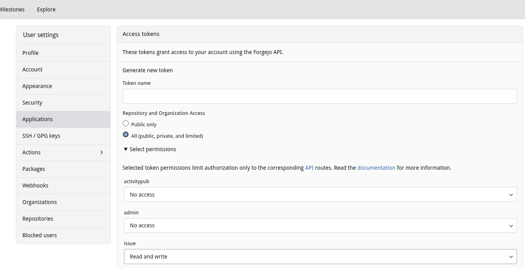This screenshot has height=268, width=525.
Task: Select the Applications settings entry
Action: [x=38, y=119]
